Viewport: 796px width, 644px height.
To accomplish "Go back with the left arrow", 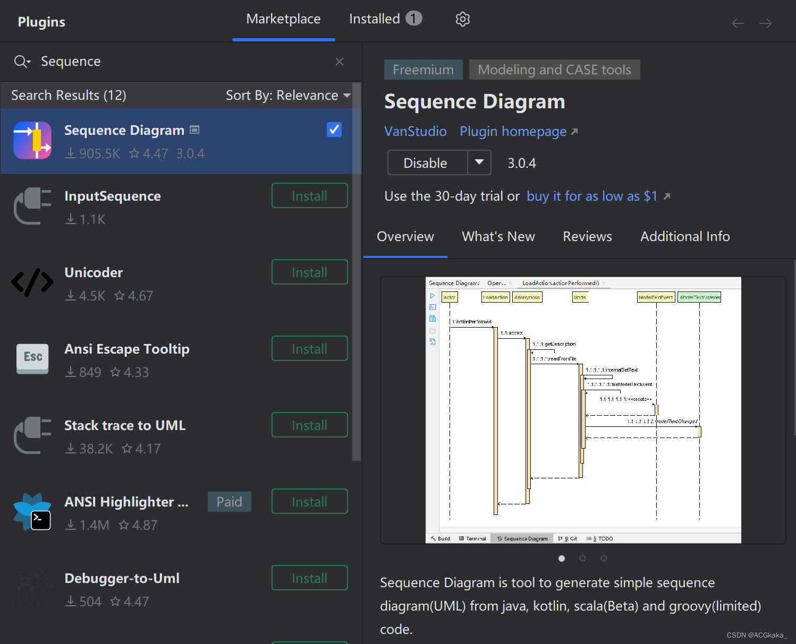I will (x=738, y=23).
